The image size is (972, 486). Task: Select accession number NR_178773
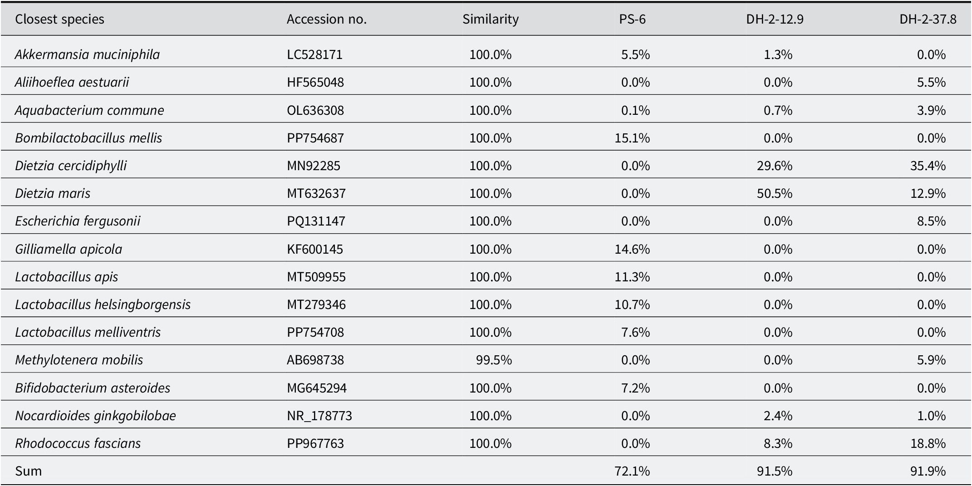319,416
